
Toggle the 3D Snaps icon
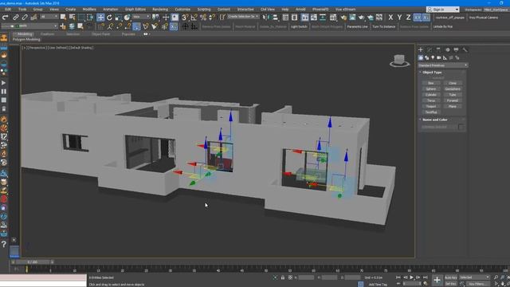(x=185, y=18)
